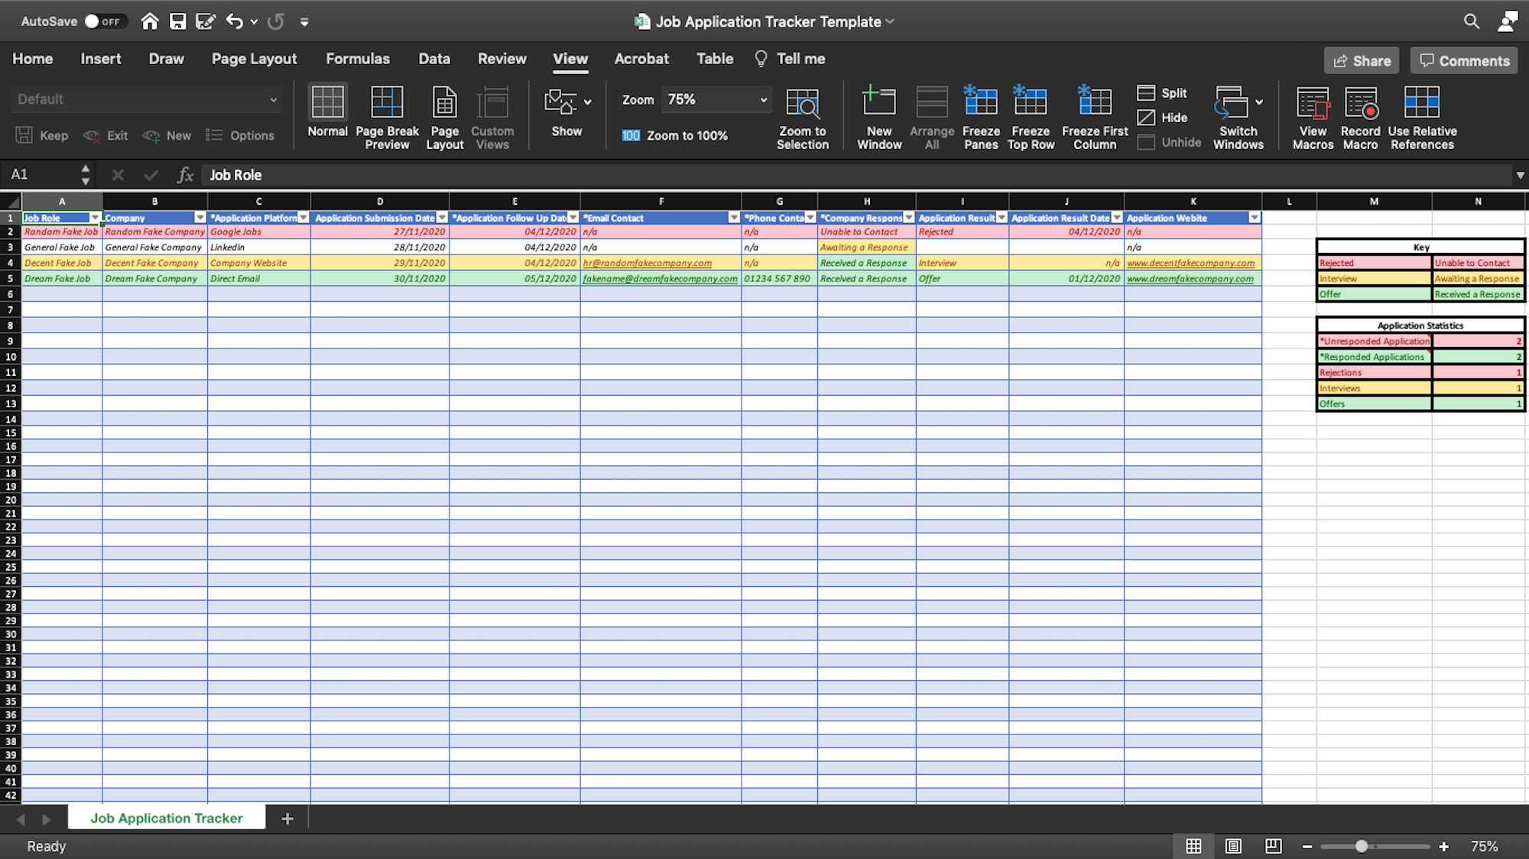Image resolution: width=1529 pixels, height=859 pixels.
Task: Switch to the Formulas ribbon tab
Action: [358, 58]
